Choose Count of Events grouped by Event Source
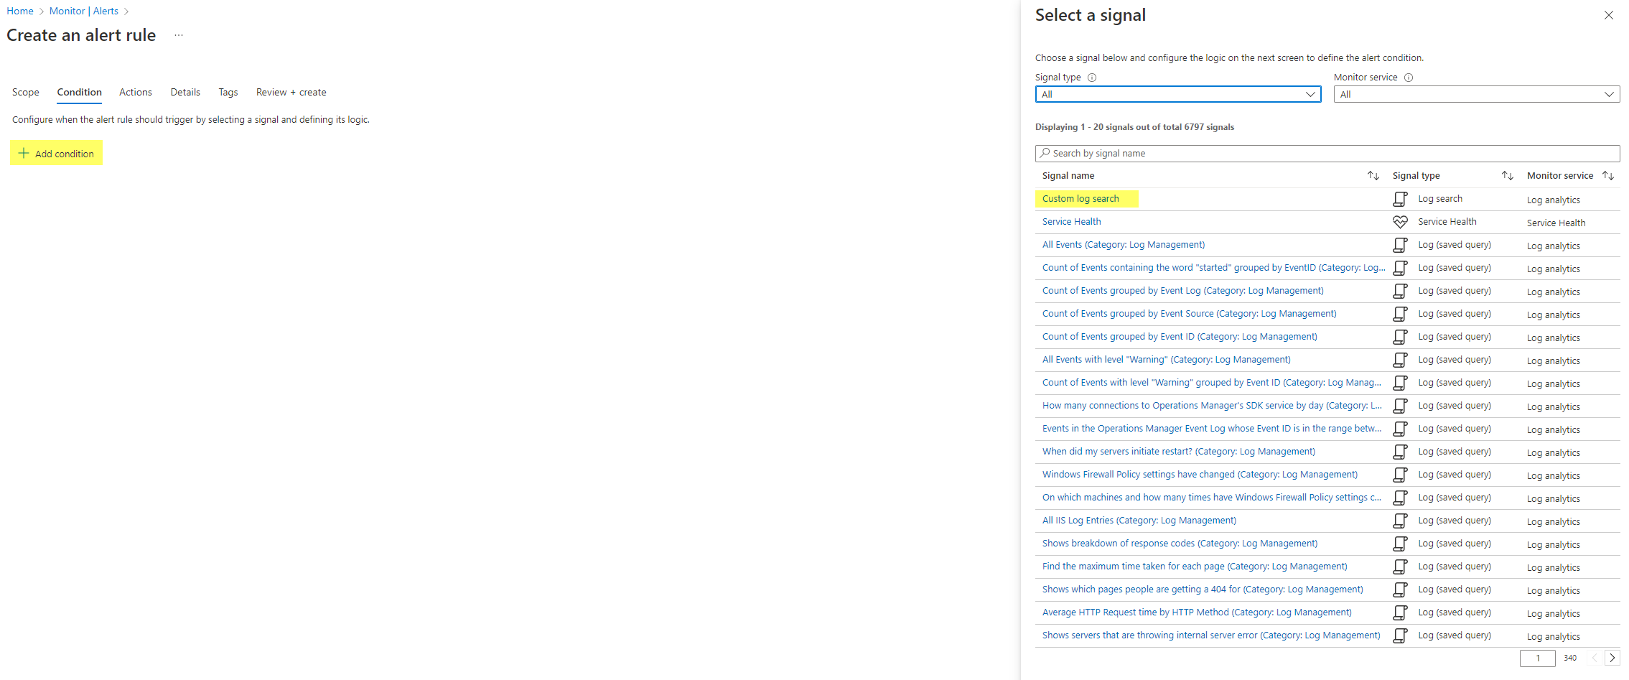The image size is (1629, 680). coord(1190,314)
